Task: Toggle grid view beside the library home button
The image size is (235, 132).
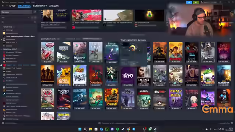Action: [x=35, y=12]
